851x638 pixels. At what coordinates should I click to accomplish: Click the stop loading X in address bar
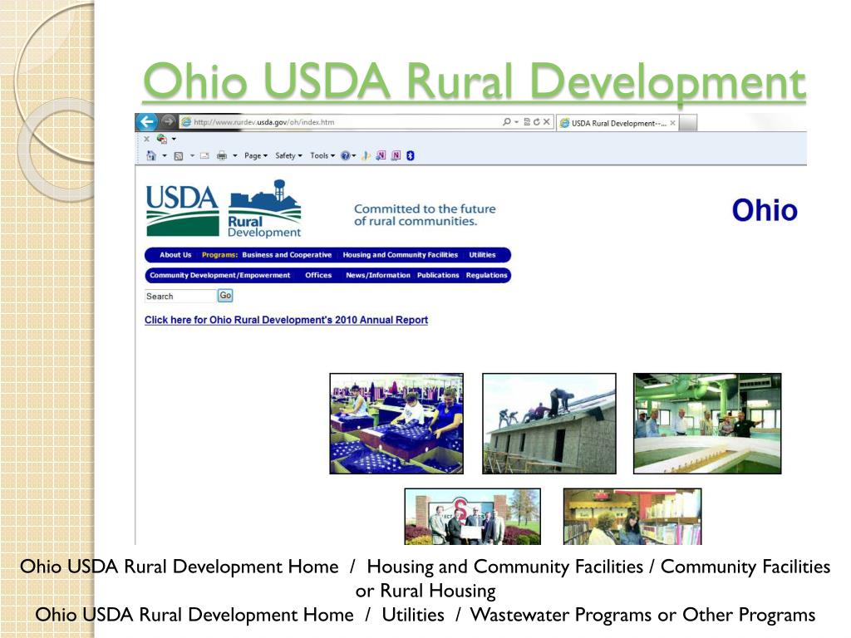tap(547, 122)
